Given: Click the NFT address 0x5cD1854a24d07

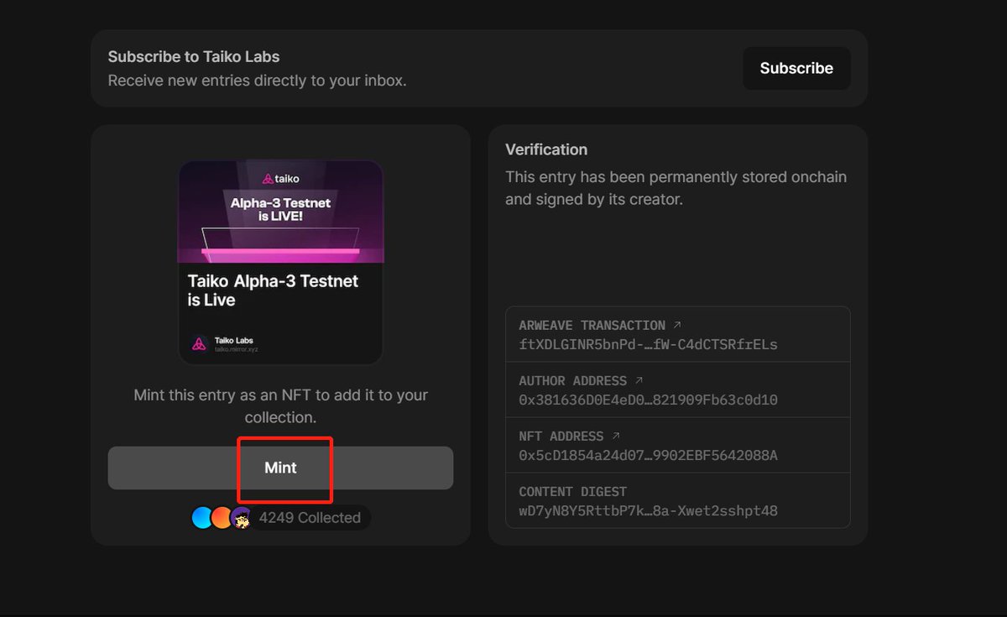Looking at the screenshot, I should 648,455.
